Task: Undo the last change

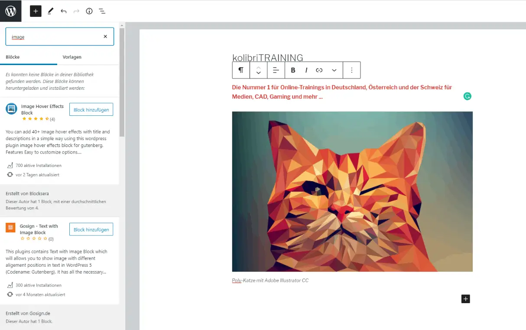Action: click(63, 11)
